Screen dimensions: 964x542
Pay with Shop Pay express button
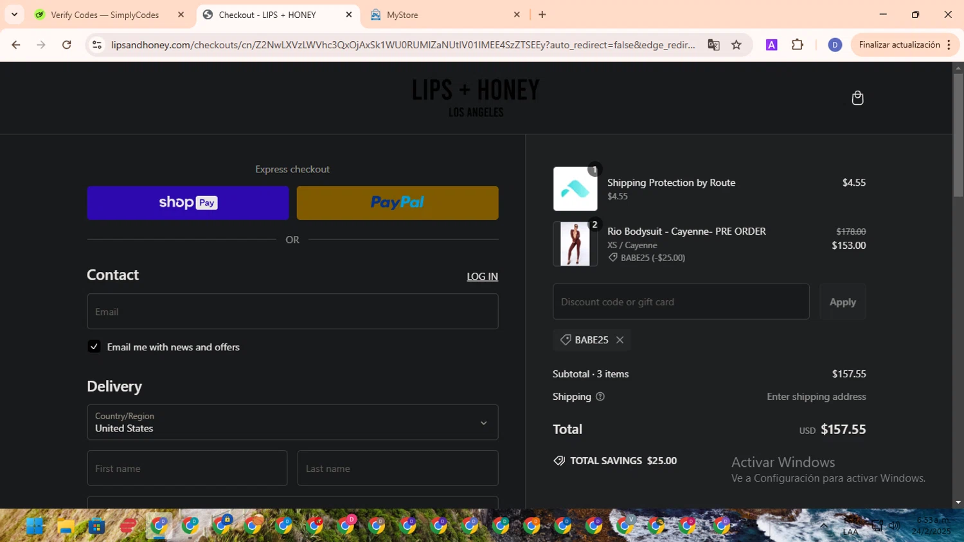188,203
